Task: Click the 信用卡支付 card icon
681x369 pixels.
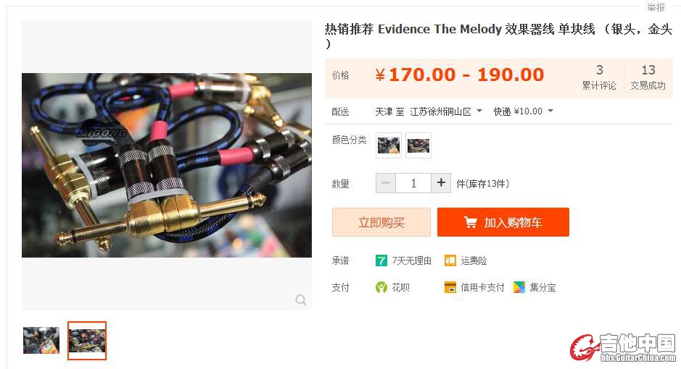Action: click(450, 287)
